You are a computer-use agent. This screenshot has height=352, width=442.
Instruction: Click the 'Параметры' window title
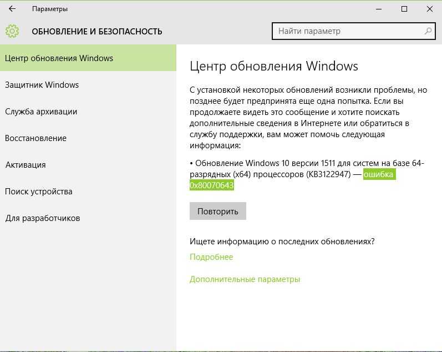(50, 9)
